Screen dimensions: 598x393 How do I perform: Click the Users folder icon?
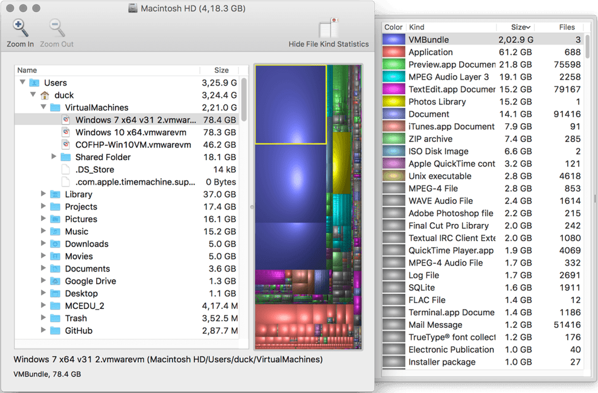click(x=34, y=83)
